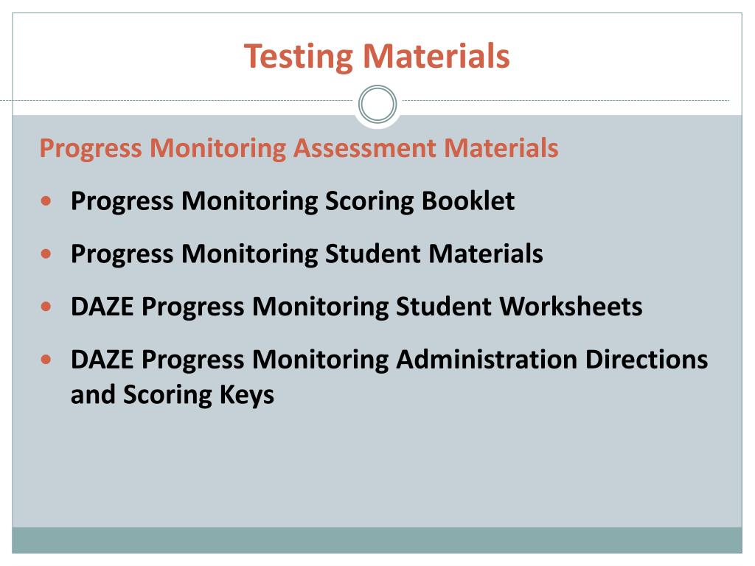755x566 pixels.
Task: Select the 'Testing Materials' slide title
Action: click(377, 56)
